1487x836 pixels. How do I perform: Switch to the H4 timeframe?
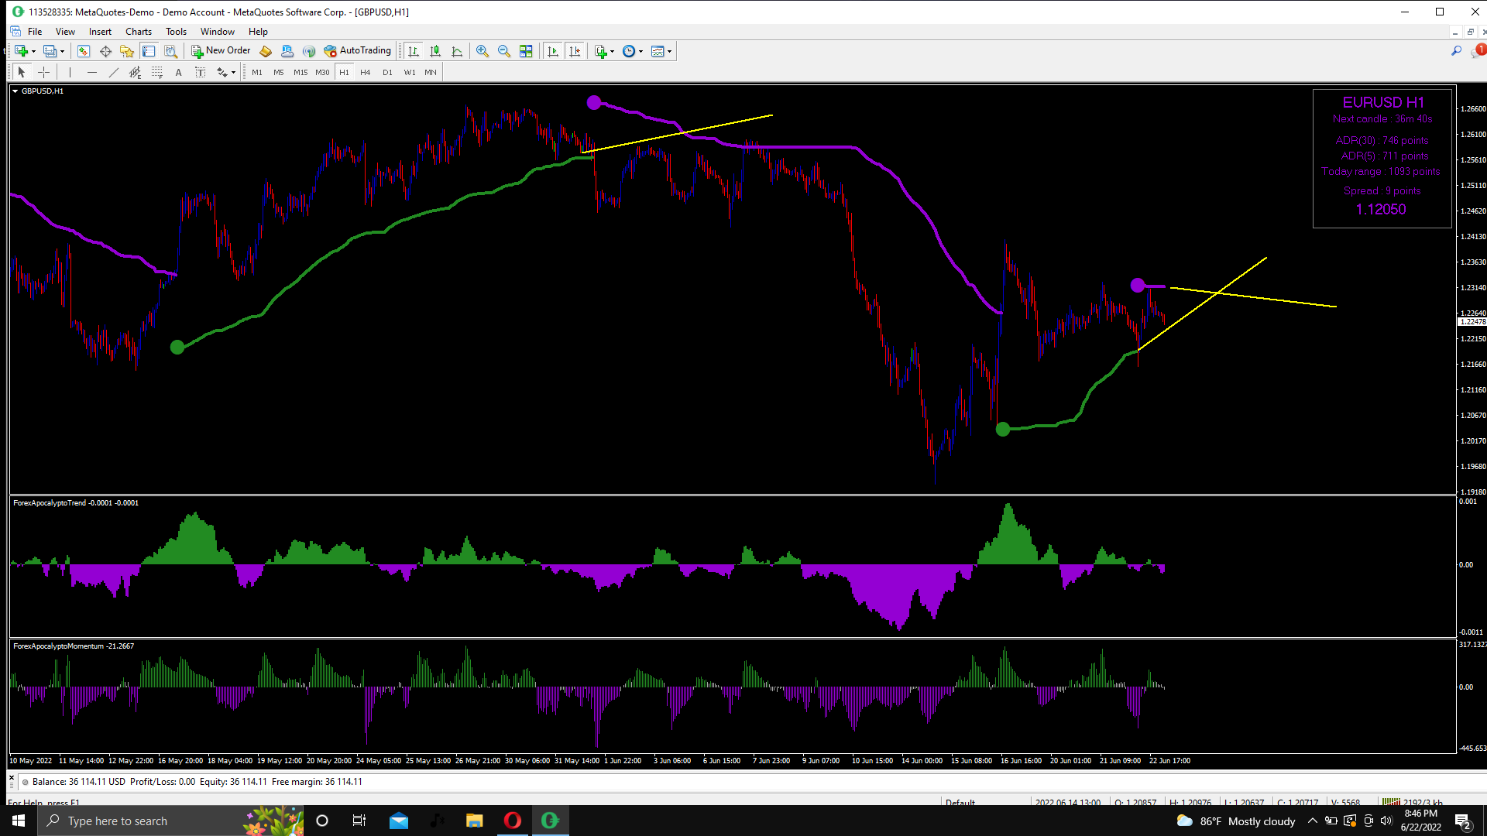(x=366, y=72)
